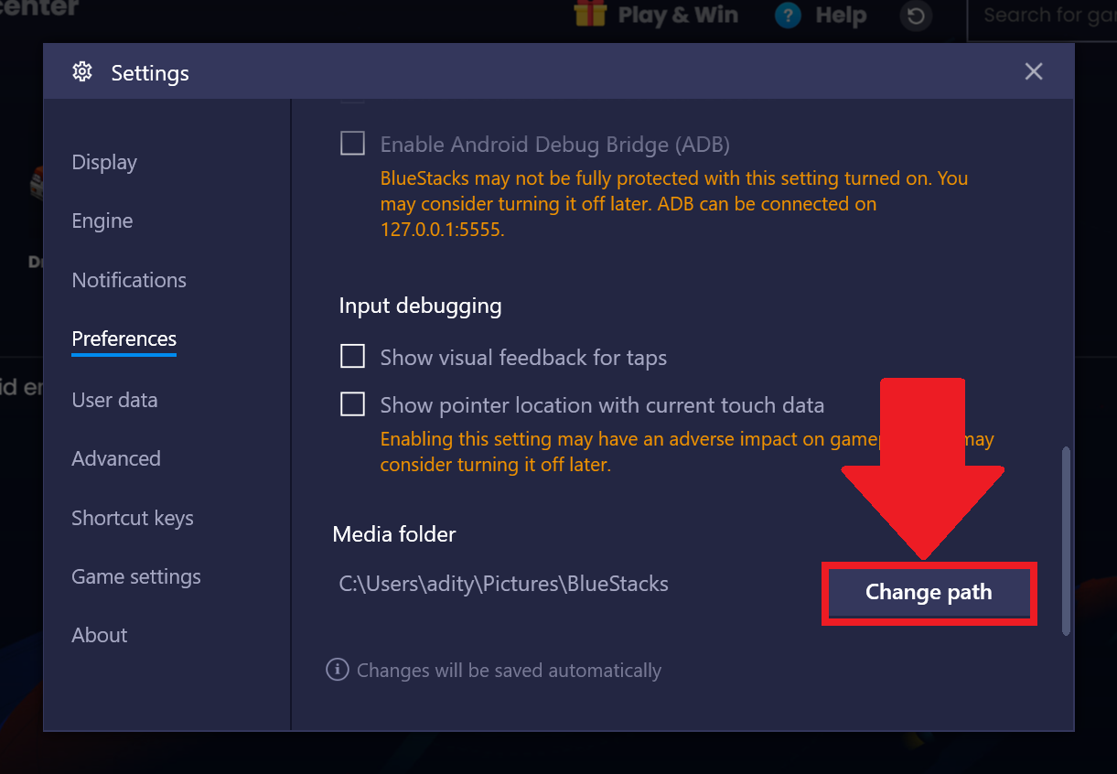Close the Settings dialog with the X
The height and width of the screenshot is (774, 1117).
click(x=1034, y=71)
